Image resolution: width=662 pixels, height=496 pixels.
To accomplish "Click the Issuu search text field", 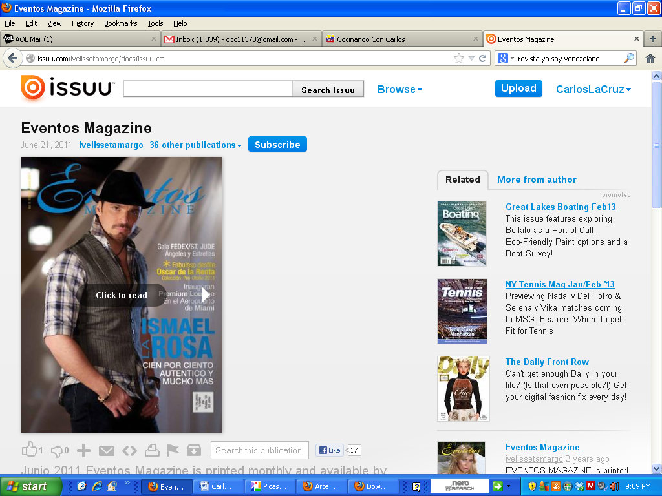I will 208,89.
